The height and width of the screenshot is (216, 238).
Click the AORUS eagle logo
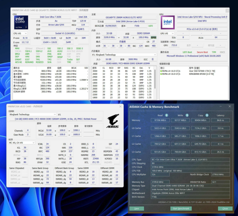point(113,121)
